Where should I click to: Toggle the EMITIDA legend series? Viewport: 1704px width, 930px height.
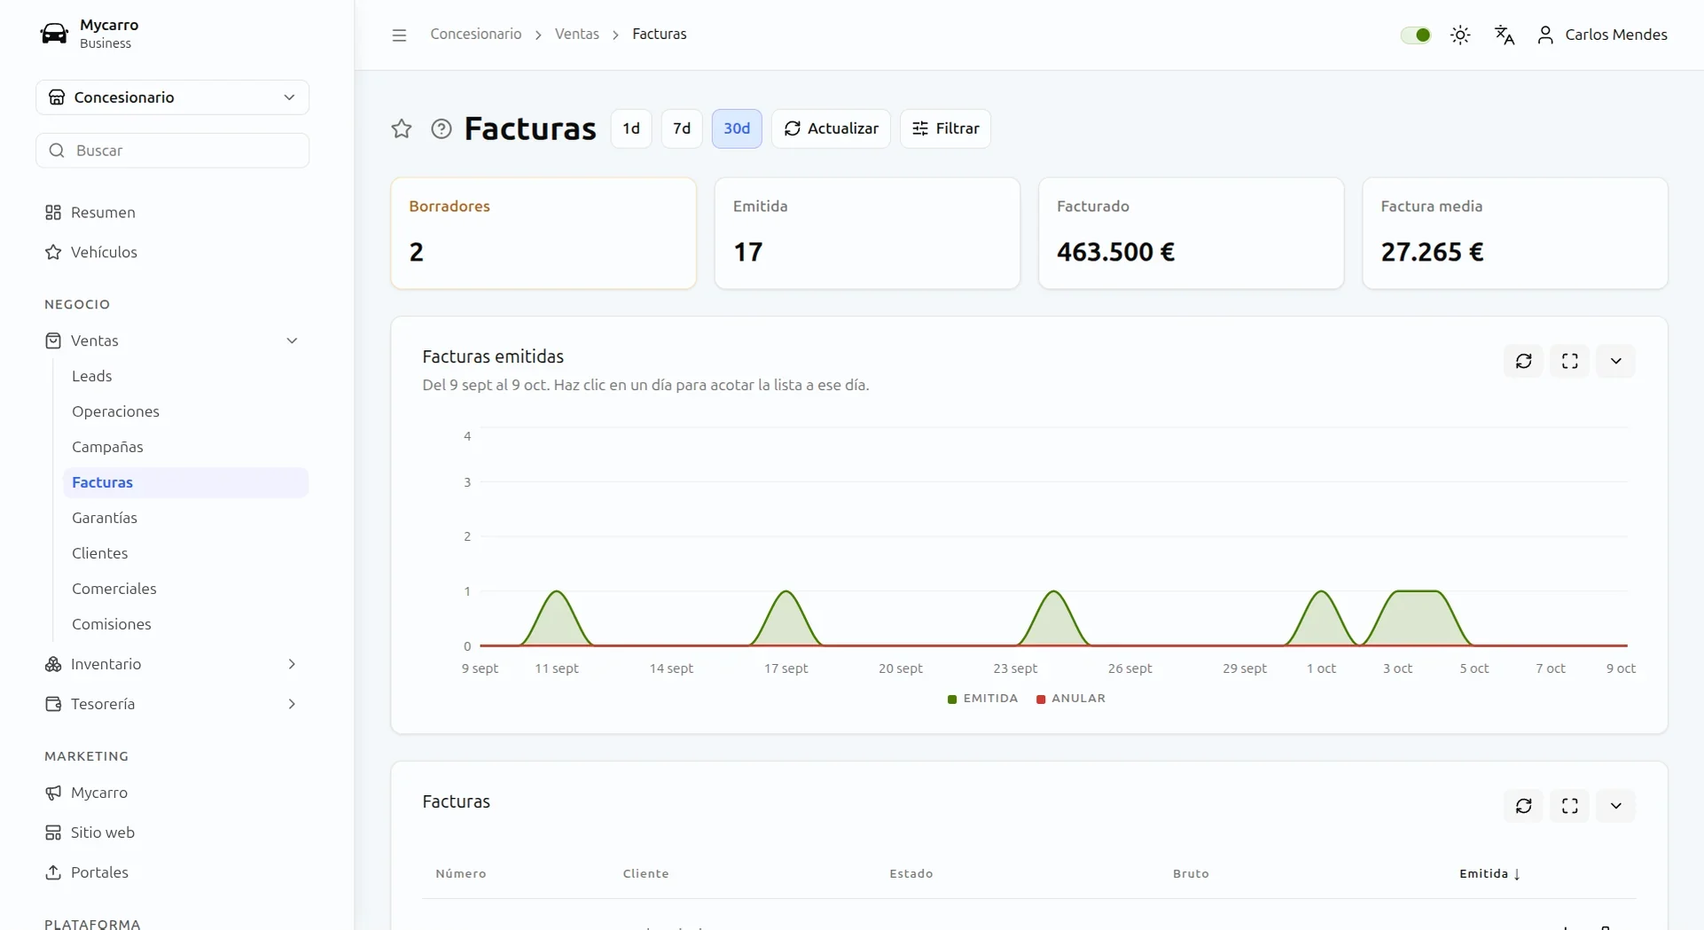[982, 699]
